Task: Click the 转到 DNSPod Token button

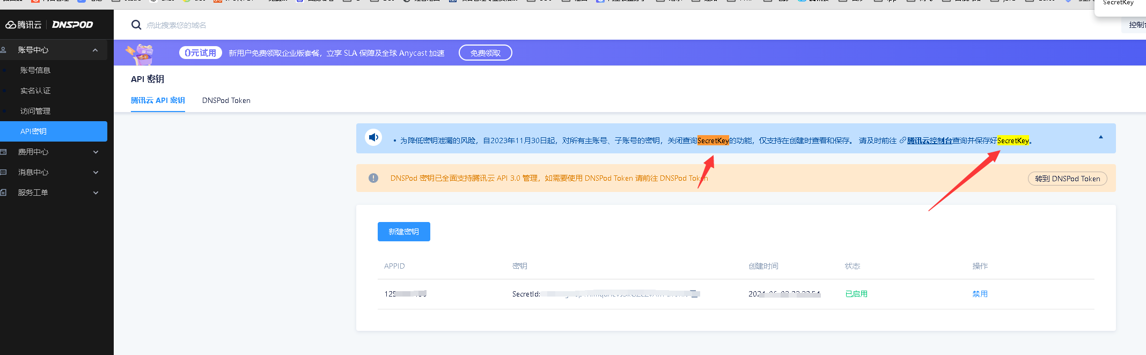Action: [1068, 179]
